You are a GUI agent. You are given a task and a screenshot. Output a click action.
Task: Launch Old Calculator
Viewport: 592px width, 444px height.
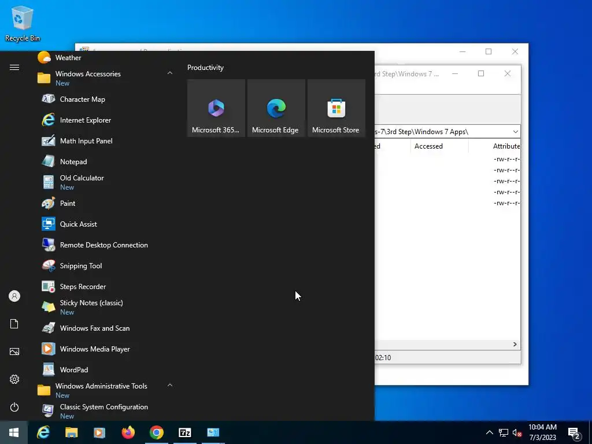coord(82,182)
